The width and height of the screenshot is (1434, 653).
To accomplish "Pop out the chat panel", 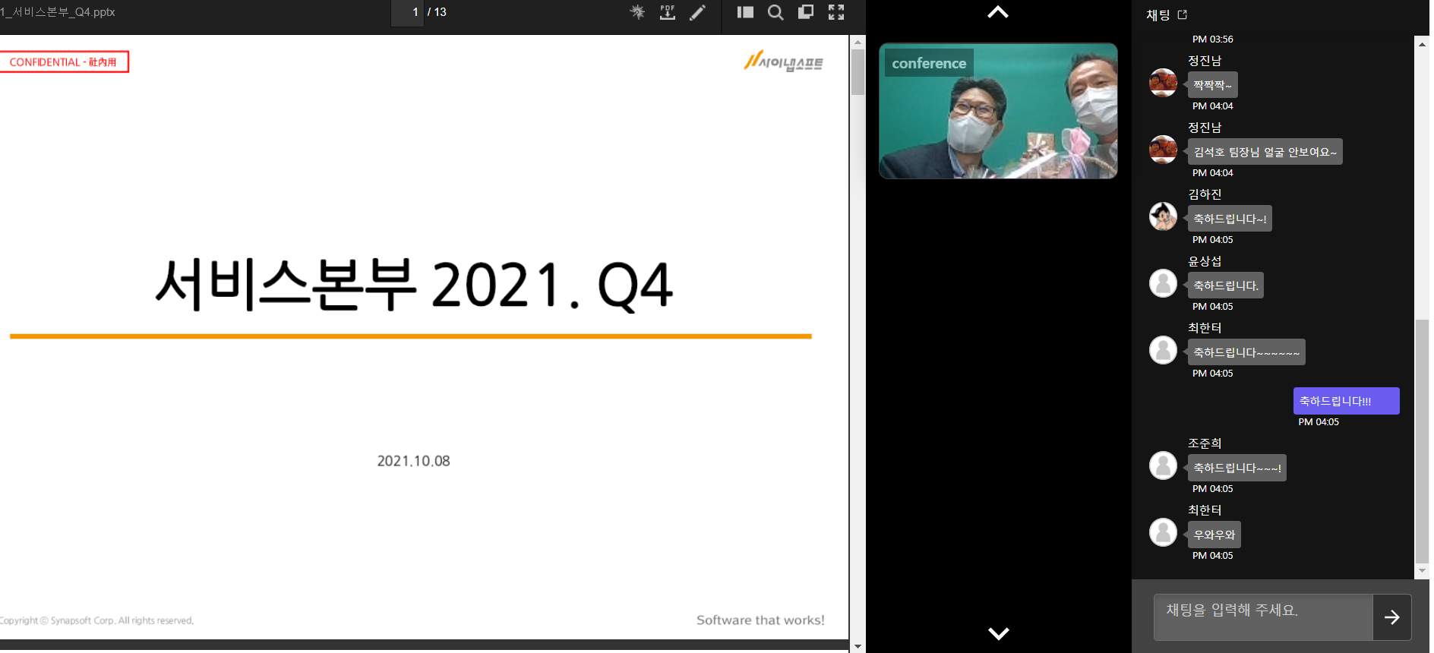I will click(1182, 14).
